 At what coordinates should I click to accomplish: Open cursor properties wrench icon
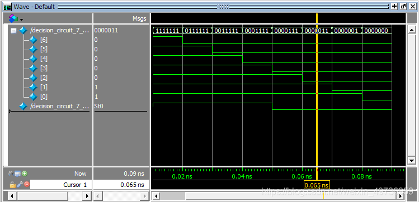click(x=20, y=184)
